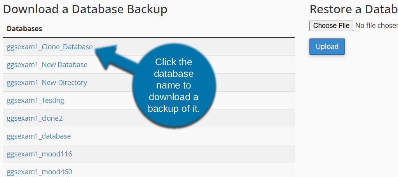Download the ggsexam1_mood116 backup

click(x=39, y=154)
